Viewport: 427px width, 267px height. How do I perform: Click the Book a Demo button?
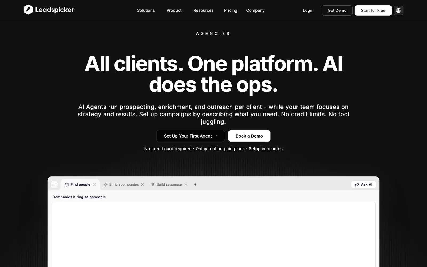pyautogui.click(x=249, y=136)
